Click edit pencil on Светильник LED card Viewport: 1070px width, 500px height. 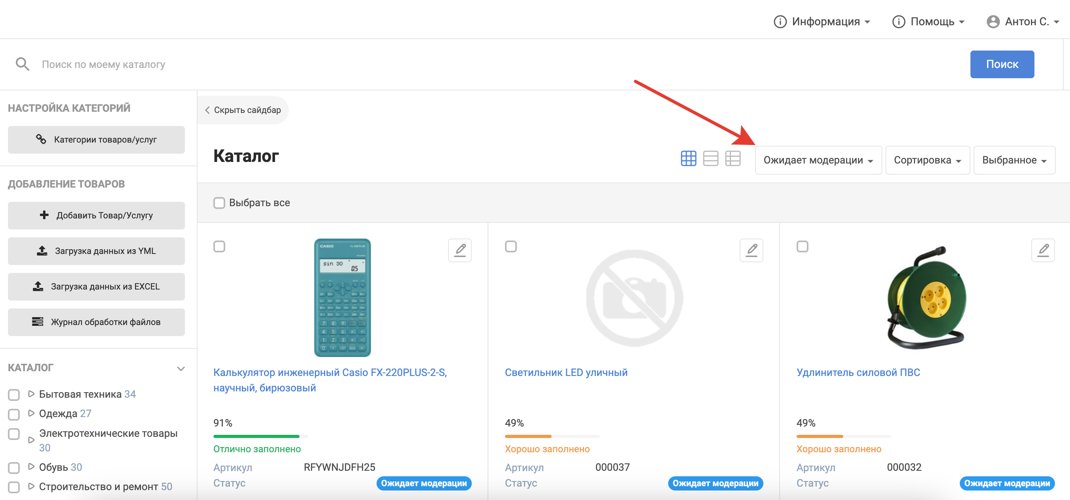tap(752, 250)
